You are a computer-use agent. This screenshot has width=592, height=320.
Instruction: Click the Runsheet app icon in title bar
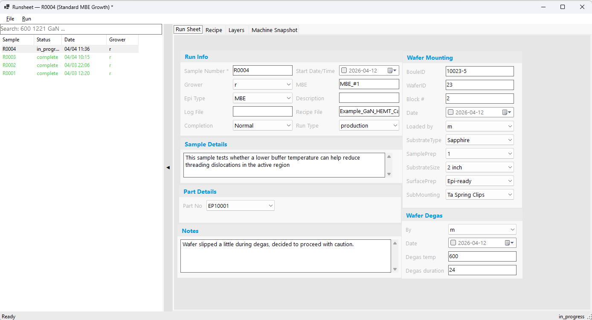point(7,7)
